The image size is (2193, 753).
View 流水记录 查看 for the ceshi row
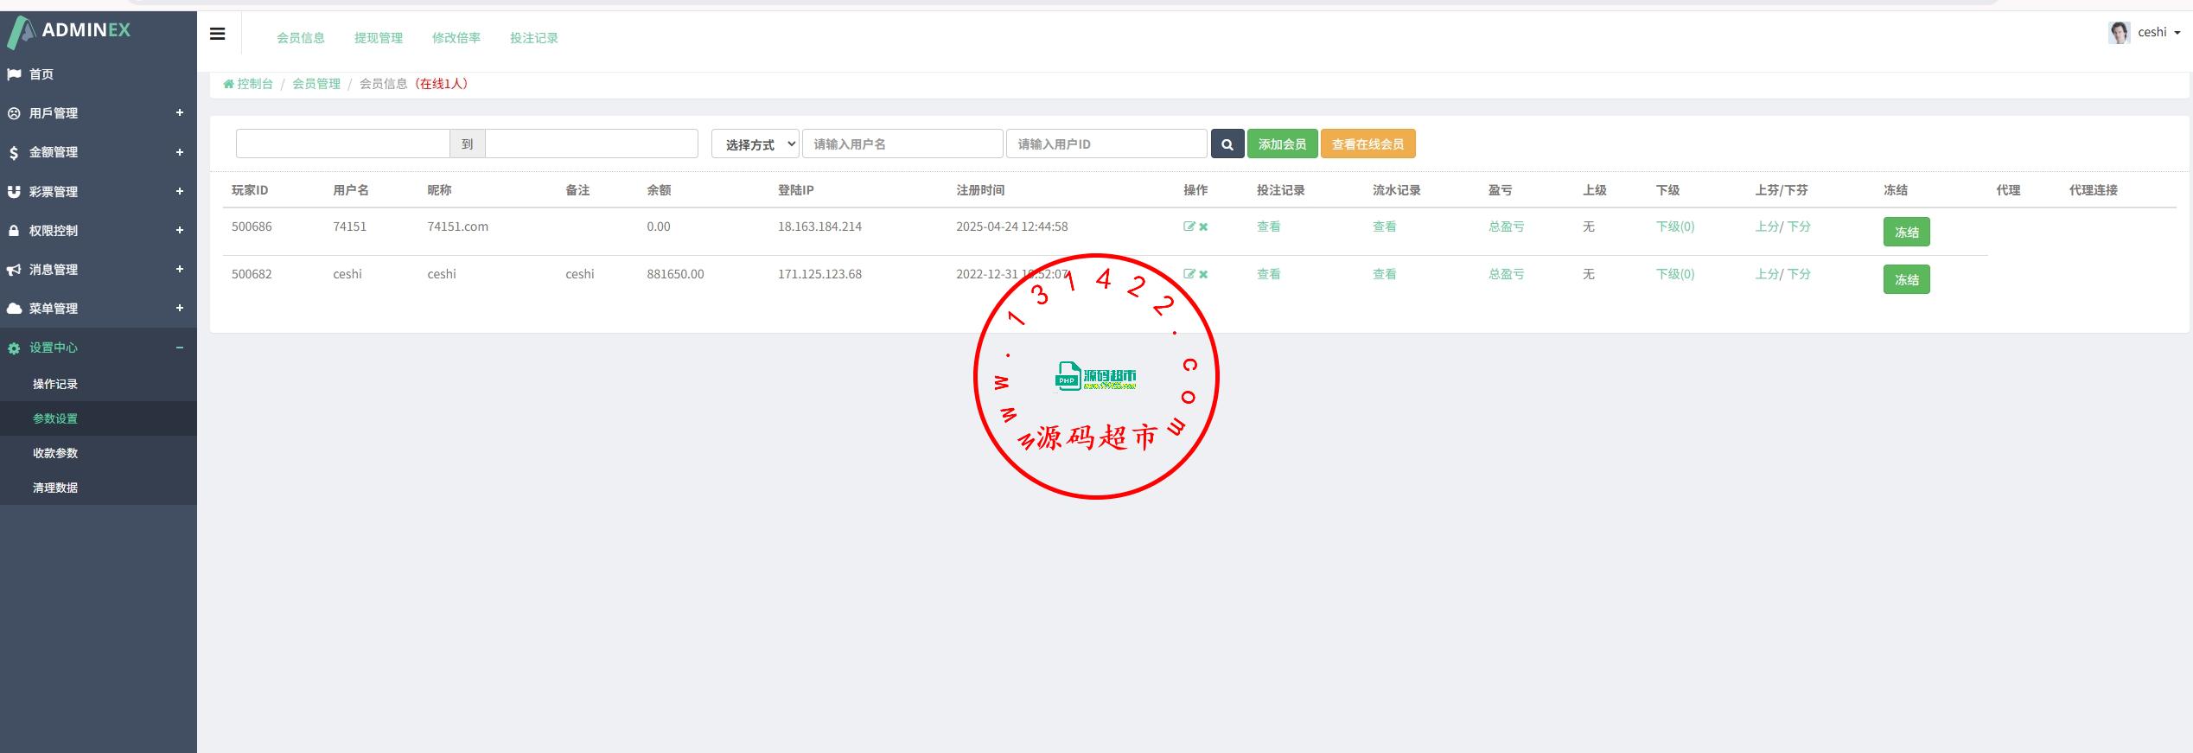(1385, 274)
